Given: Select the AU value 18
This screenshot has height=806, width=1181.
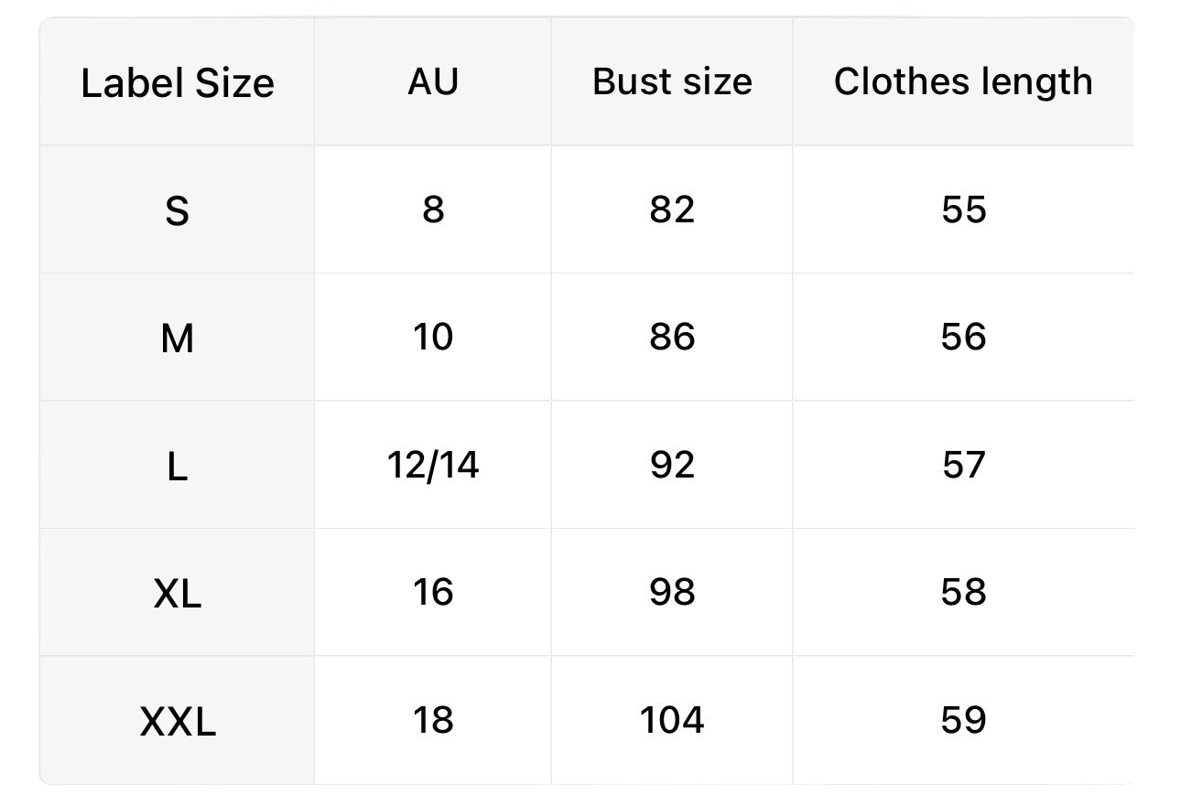Looking at the screenshot, I should (433, 720).
